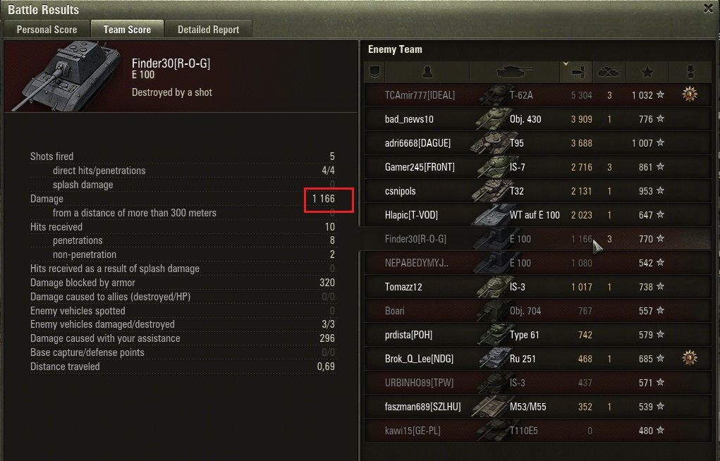
Task: Select faszman689[SZLHU] M53/M55 row
Action: point(537,407)
